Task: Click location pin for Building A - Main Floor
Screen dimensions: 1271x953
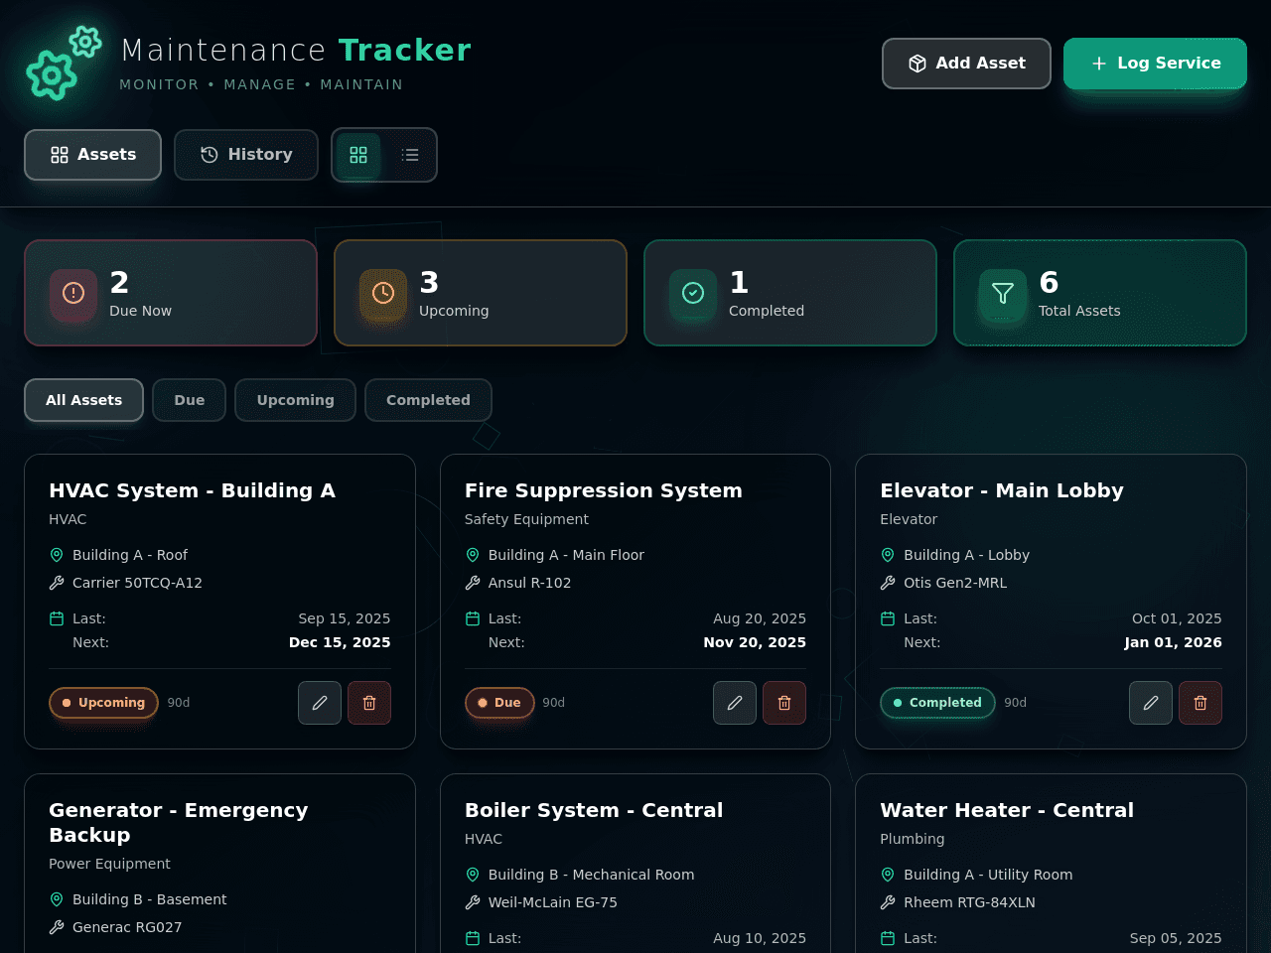Action: (x=473, y=555)
